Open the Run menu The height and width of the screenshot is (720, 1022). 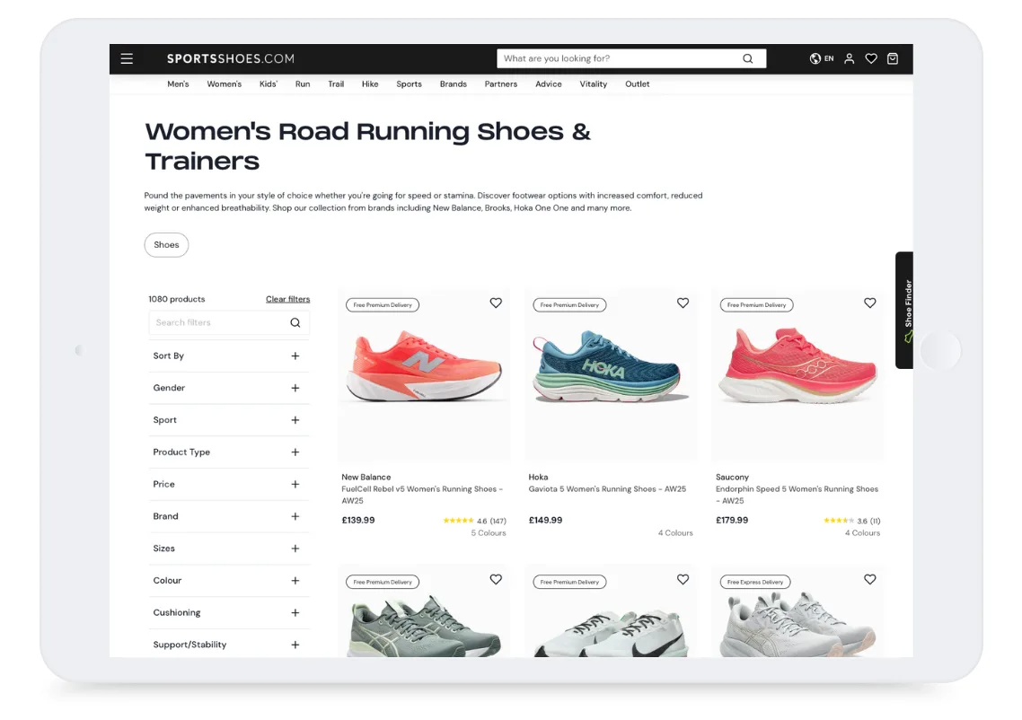click(303, 84)
